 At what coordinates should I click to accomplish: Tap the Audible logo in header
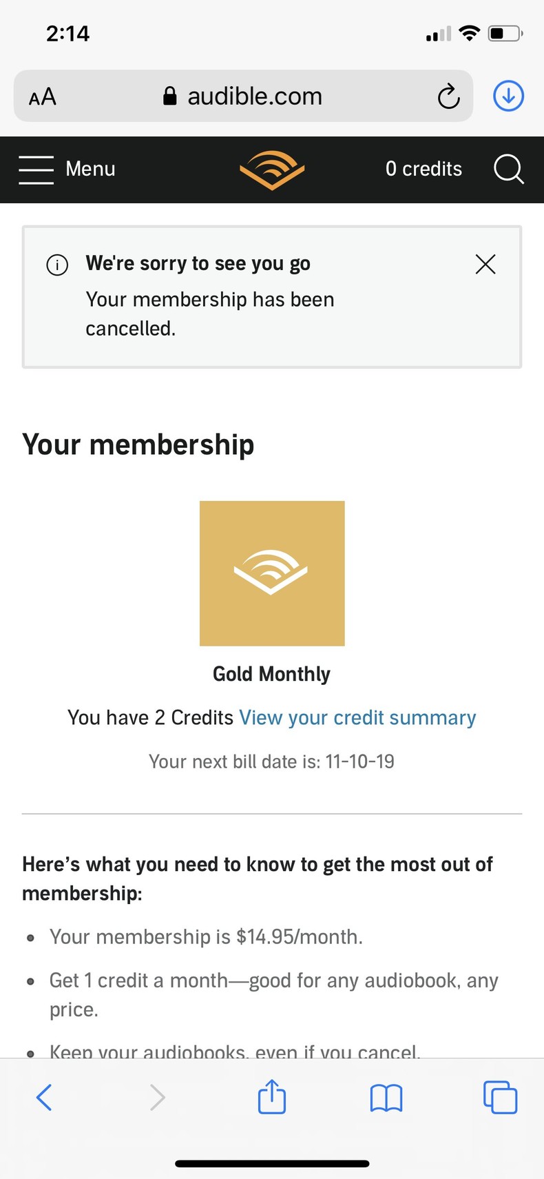272,170
